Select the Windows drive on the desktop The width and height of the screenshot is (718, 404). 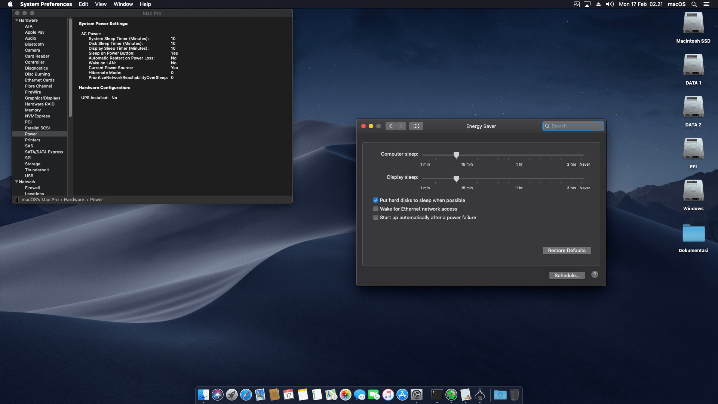[x=693, y=191]
